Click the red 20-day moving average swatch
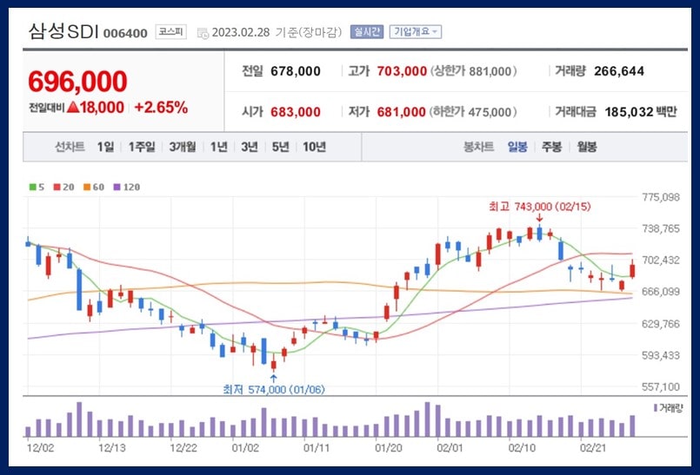The width and height of the screenshot is (700, 475). click(x=57, y=188)
